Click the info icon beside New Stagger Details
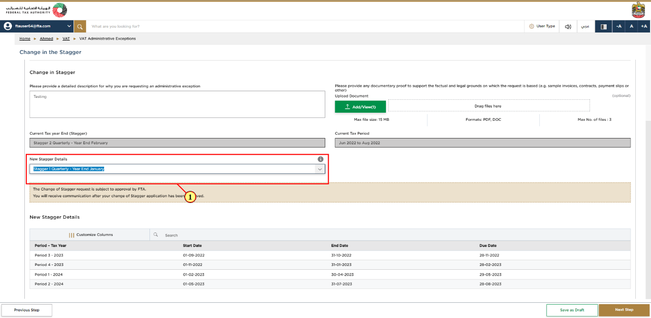651x318 pixels. 320,159
